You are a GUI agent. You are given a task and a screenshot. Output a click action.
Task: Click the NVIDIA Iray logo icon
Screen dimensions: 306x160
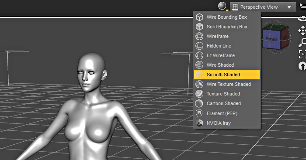click(199, 123)
